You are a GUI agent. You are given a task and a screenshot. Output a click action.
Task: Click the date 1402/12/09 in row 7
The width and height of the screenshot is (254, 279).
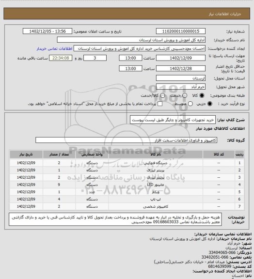26,206
